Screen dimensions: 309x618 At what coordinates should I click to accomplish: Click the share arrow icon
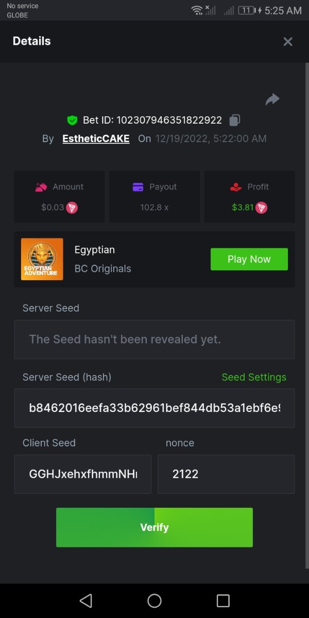(272, 99)
